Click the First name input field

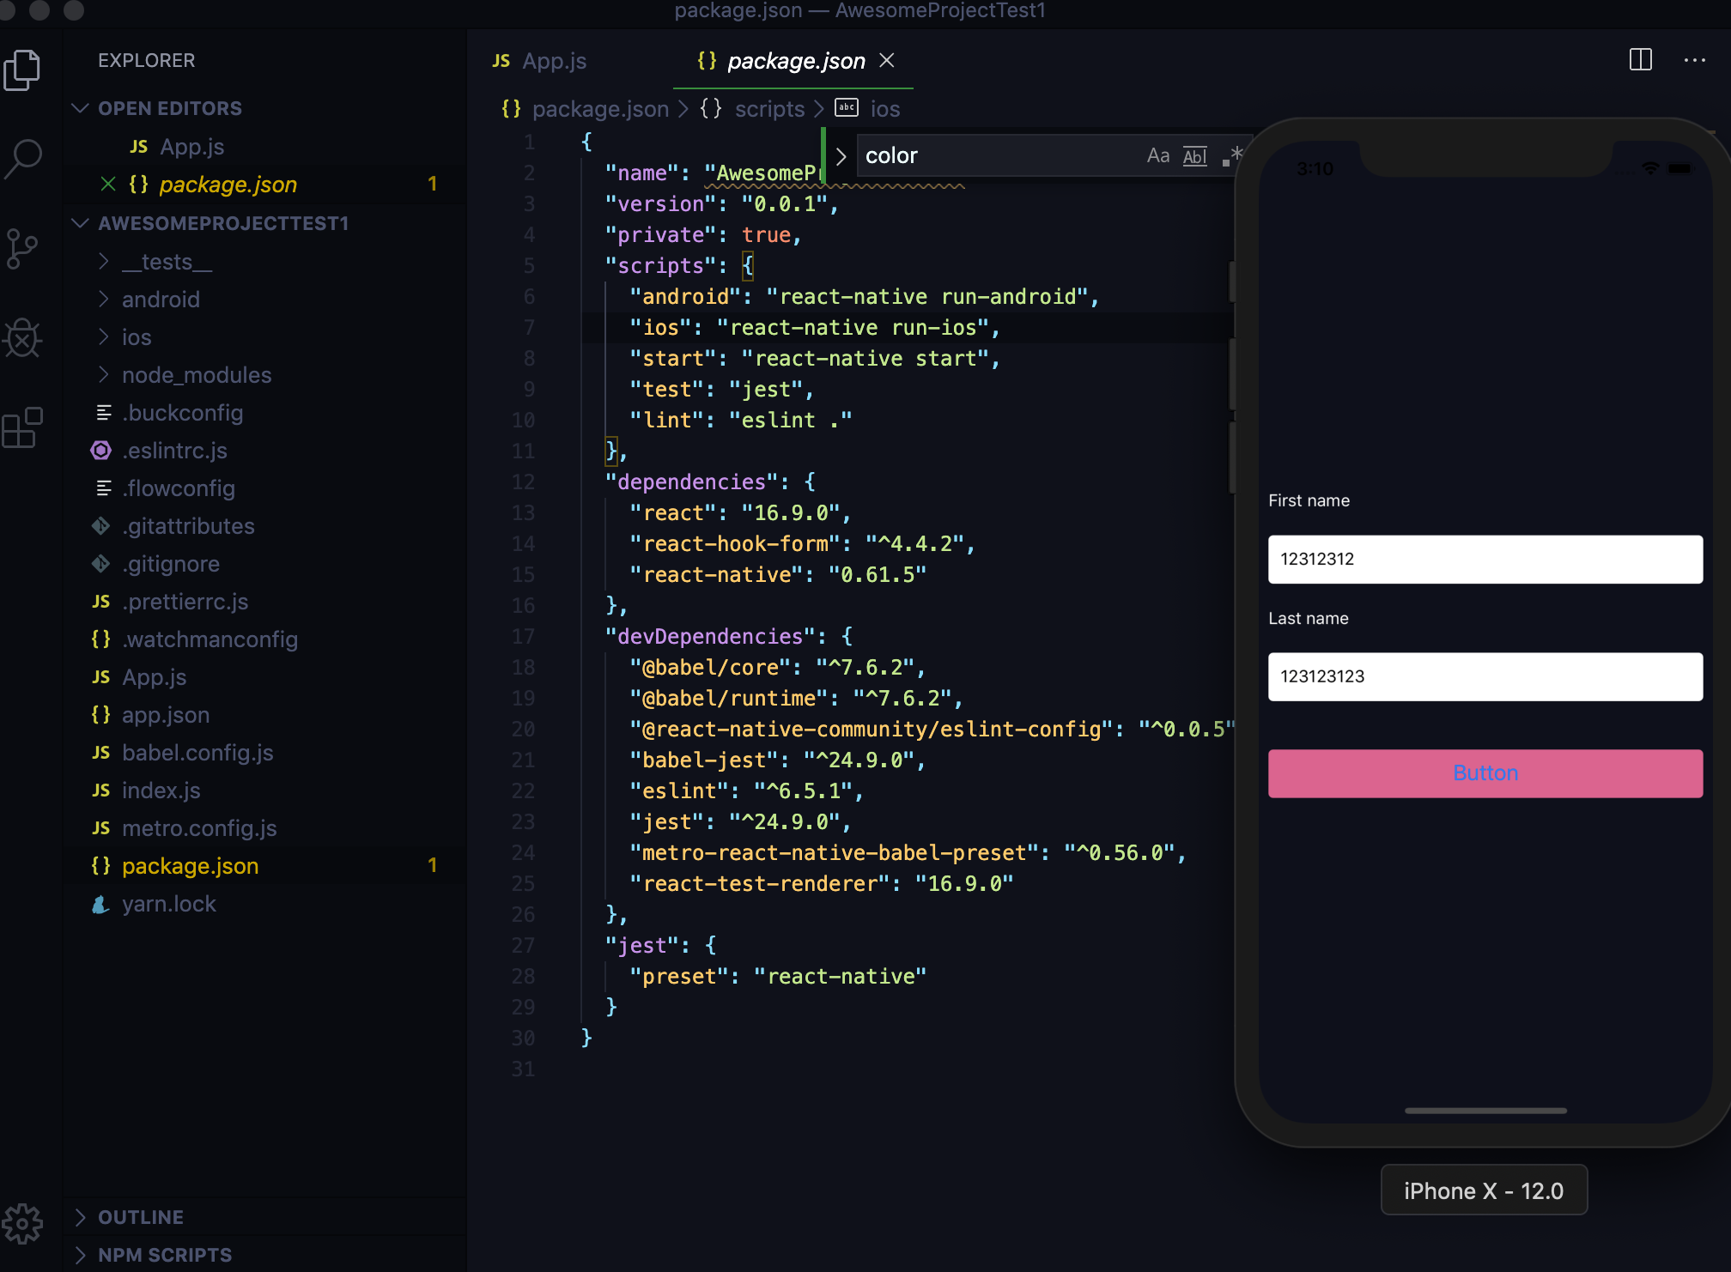[x=1484, y=559]
